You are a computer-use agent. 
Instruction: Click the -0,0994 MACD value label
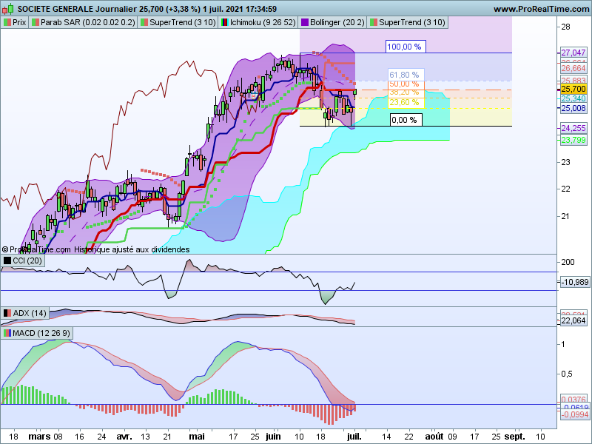pyautogui.click(x=574, y=414)
